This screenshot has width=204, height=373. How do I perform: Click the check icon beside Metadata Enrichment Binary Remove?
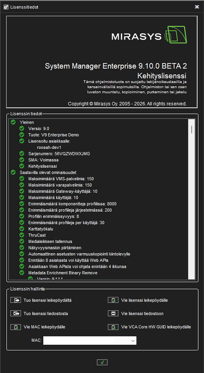22,272
